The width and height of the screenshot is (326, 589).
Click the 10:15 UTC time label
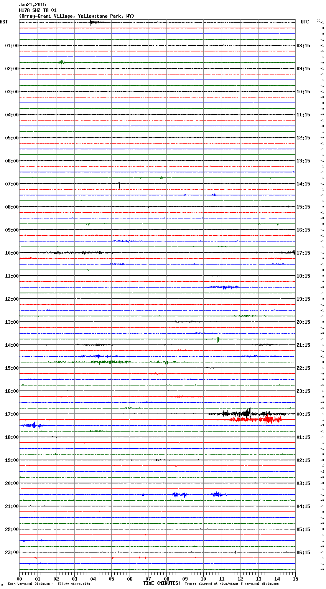(303, 92)
